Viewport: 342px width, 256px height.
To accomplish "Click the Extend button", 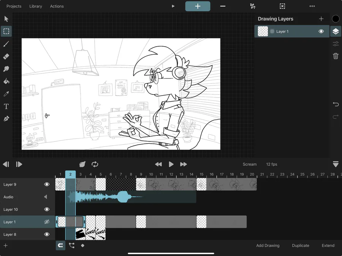I will tap(328, 245).
